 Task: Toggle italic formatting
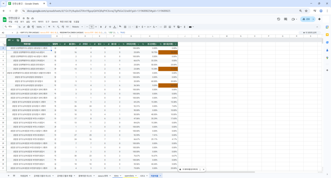[105, 27]
